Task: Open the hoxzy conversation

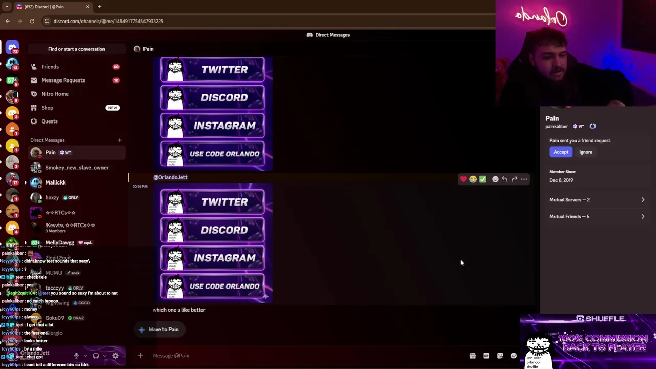Action: pyautogui.click(x=76, y=197)
